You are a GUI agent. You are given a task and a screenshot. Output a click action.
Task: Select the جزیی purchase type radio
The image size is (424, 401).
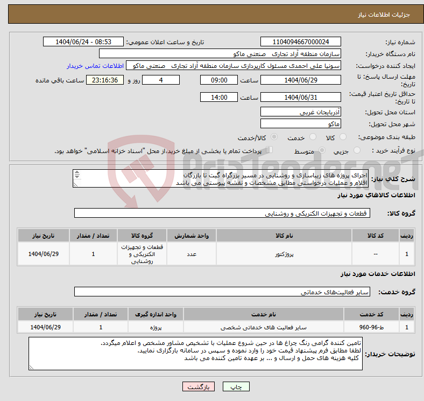[x=357, y=150]
